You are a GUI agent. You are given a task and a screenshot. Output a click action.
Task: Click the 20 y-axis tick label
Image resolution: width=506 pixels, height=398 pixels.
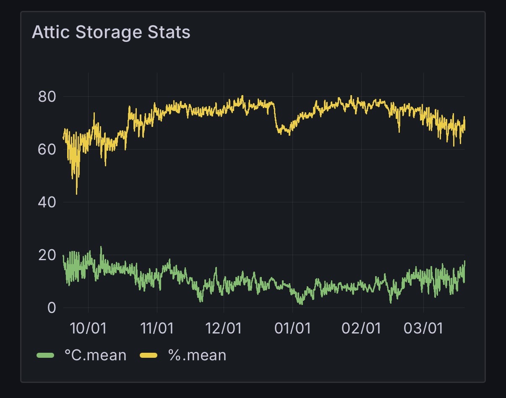[47, 255]
